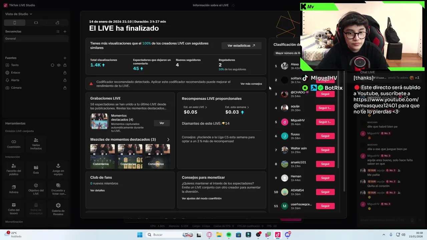
Task: Follow user fiuuuu
Action: [325, 136]
